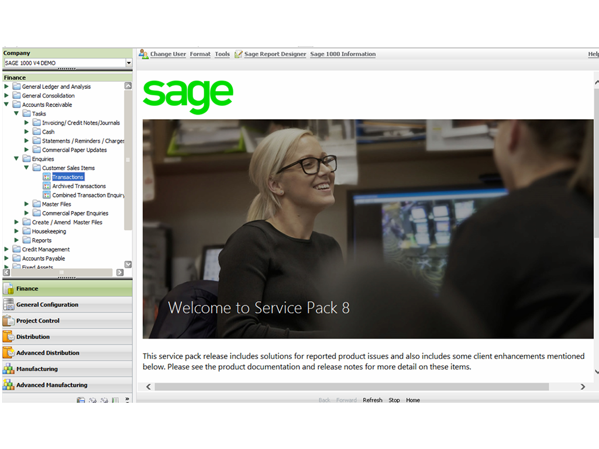Open the Format menu
The height and width of the screenshot is (449, 599).
200,54
